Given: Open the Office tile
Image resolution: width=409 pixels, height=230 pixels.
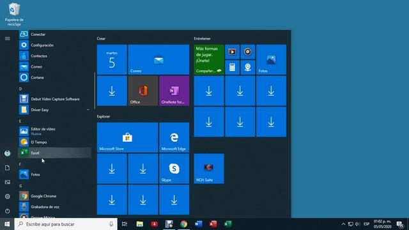Looking at the screenshot, I should [x=143, y=91].
